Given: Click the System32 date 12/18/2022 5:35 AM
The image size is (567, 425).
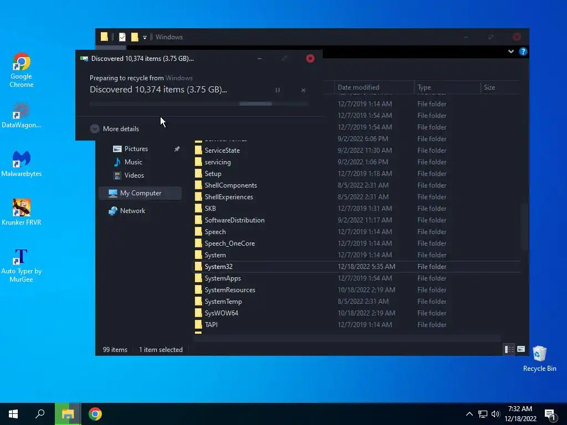Looking at the screenshot, I should 367,266.
